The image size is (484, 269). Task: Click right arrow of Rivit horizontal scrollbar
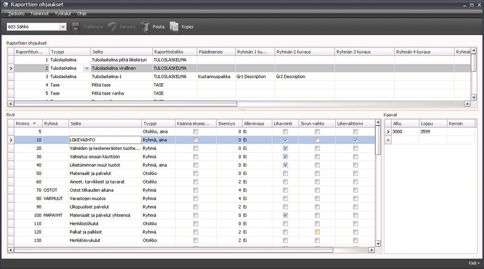coord(372,250)
